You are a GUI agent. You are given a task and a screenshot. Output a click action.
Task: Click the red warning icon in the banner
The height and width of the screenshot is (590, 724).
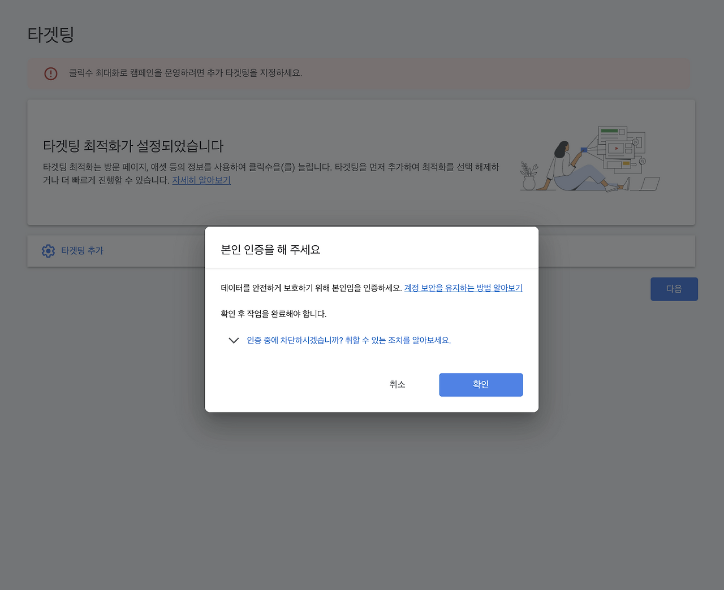coord(51,73)
